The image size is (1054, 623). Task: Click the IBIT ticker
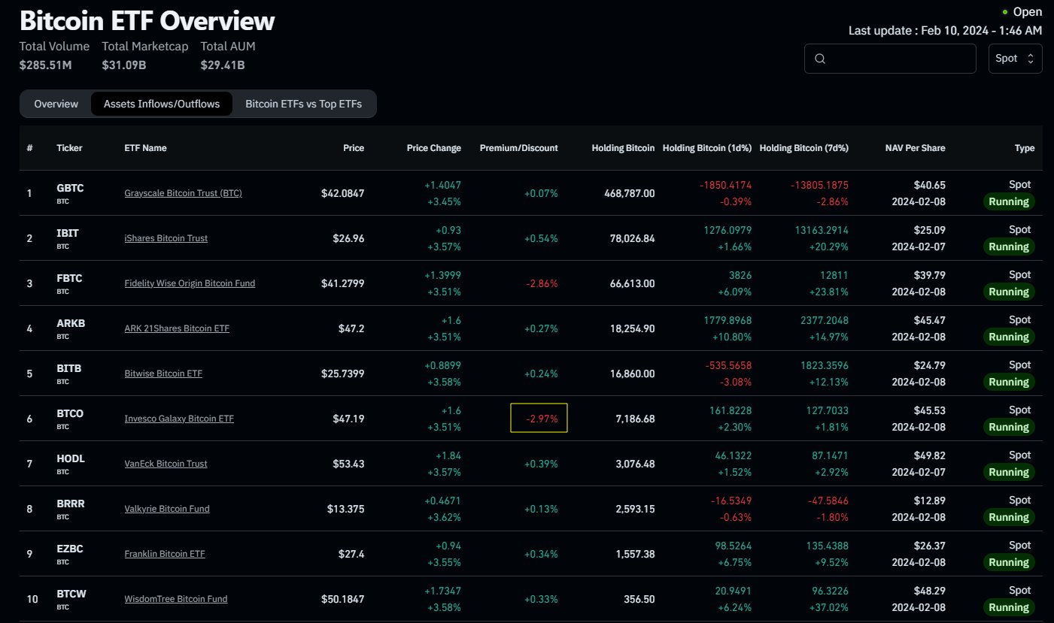[x=68, y=233]
